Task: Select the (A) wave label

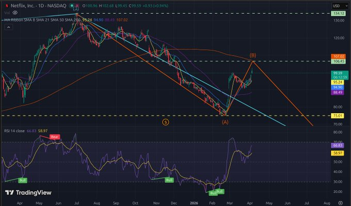Action: [x=225, y=122]
